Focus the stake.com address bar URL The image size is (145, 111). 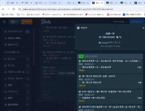point(68,9)
